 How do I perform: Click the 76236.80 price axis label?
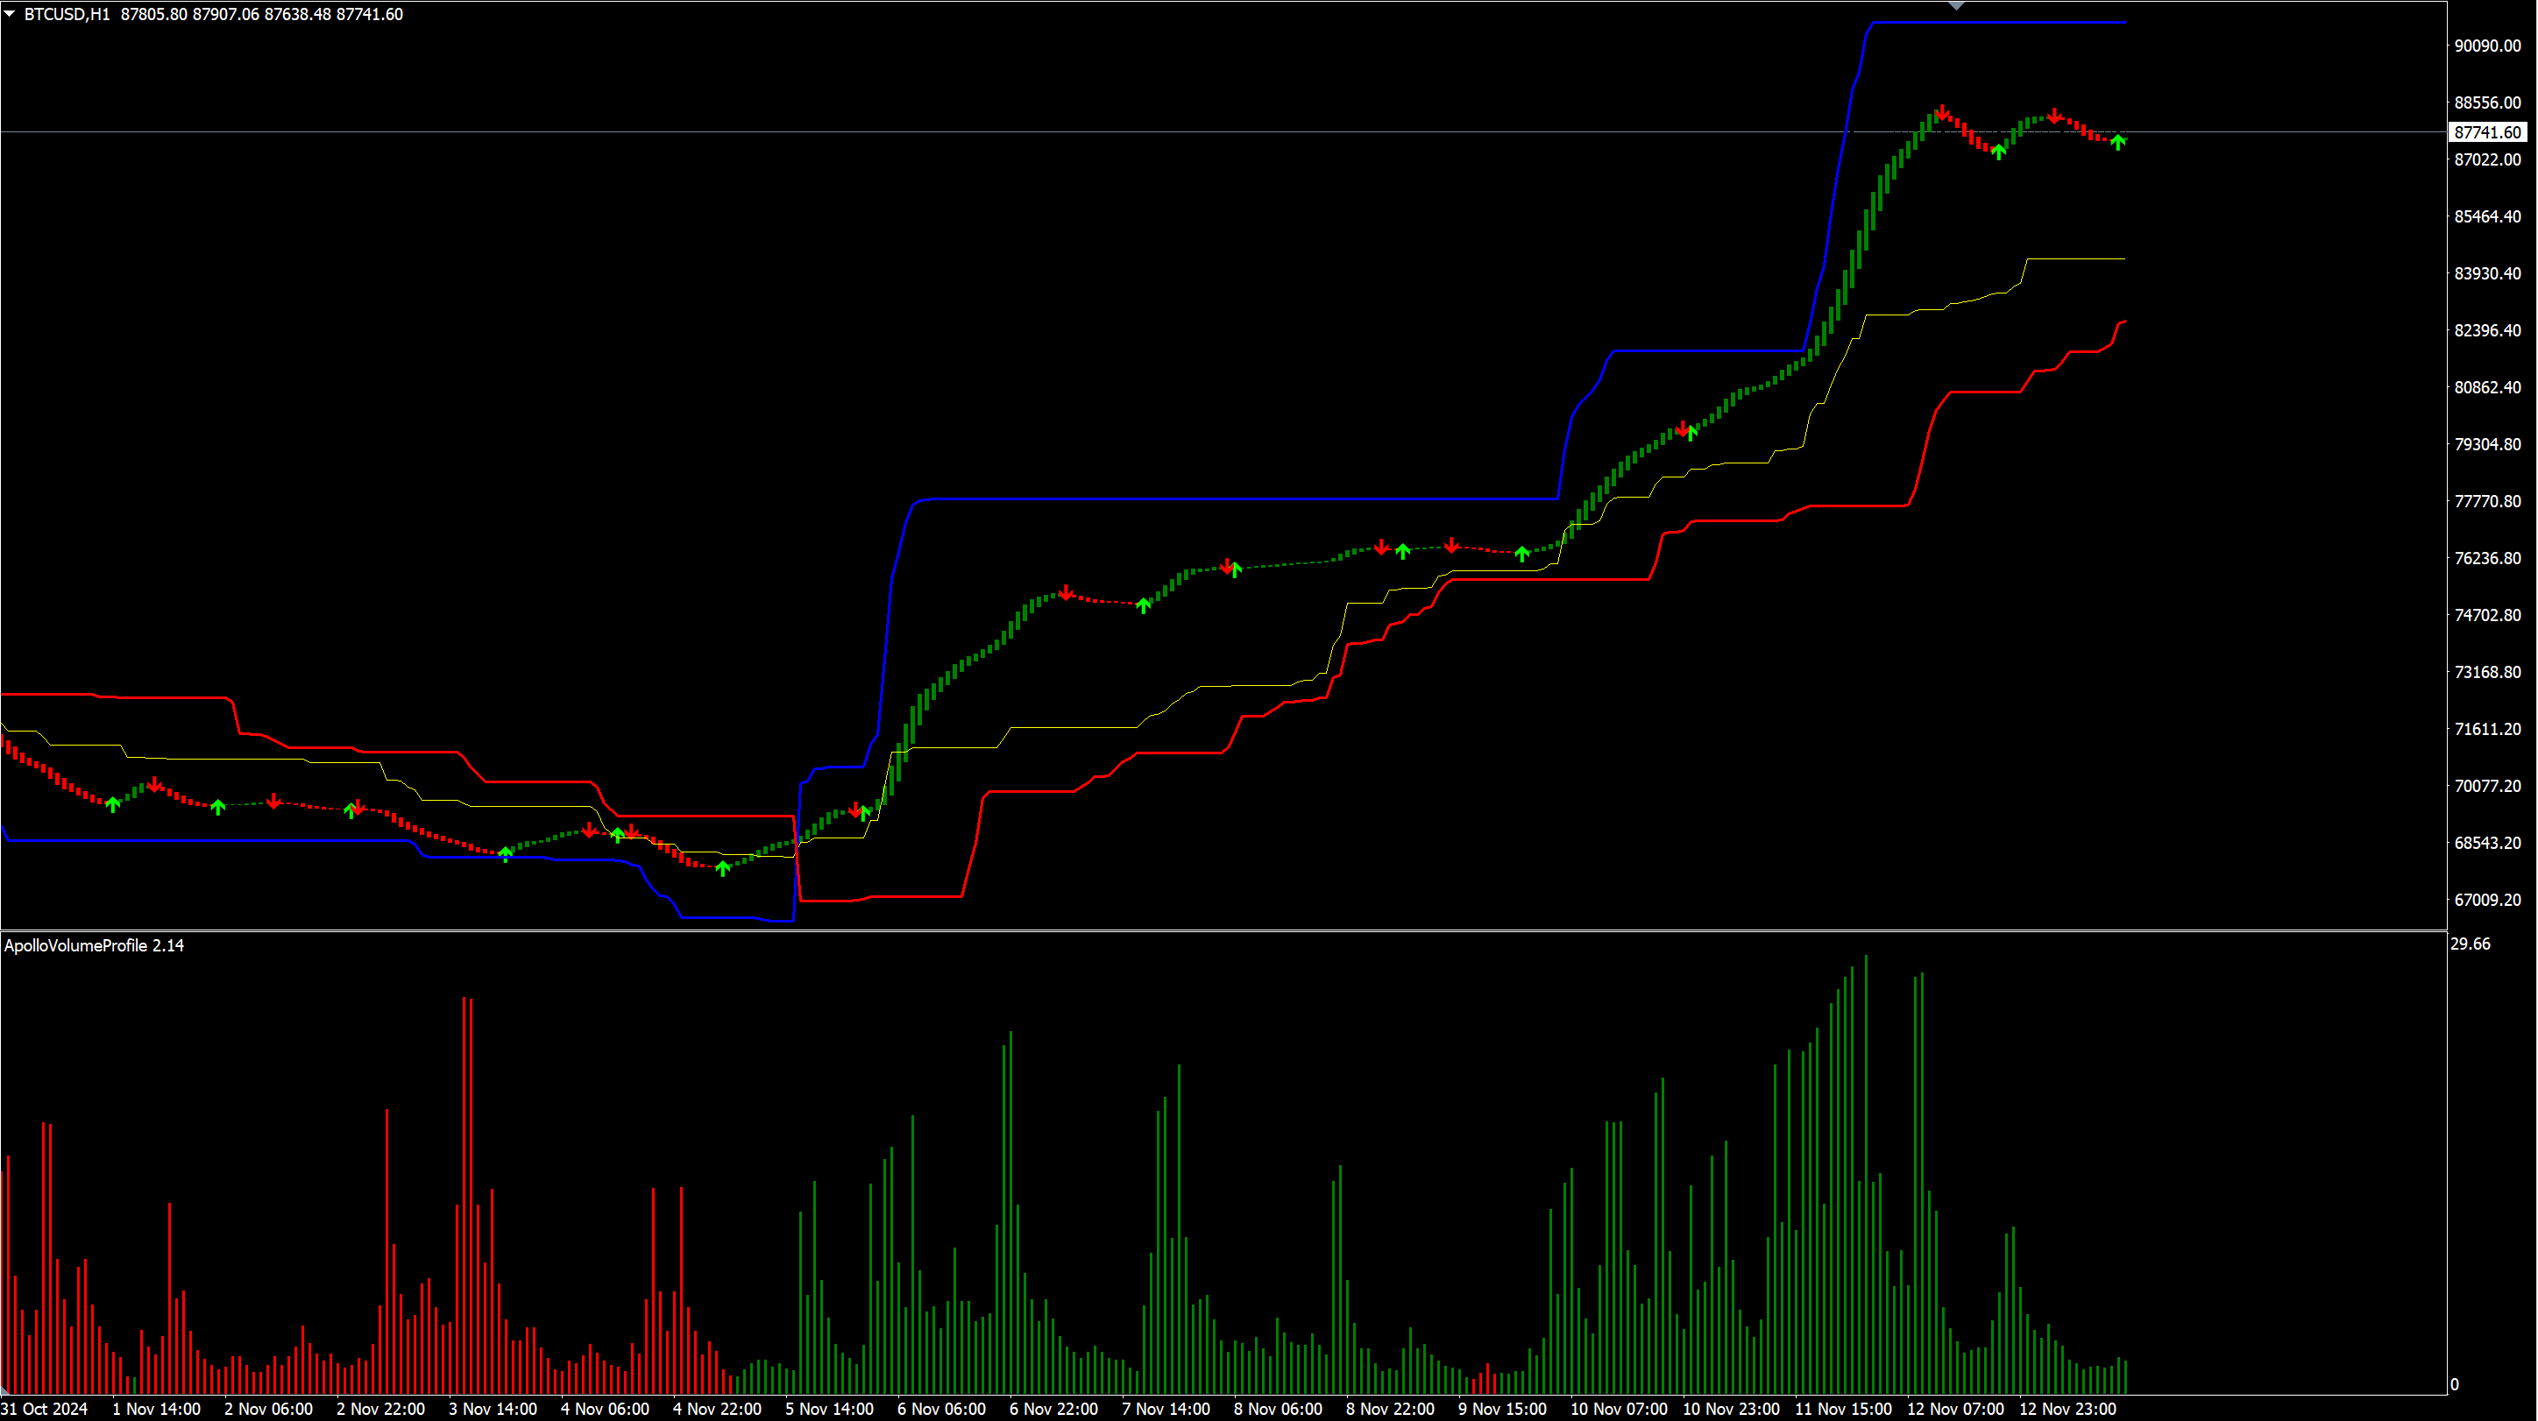point(2487,558)
